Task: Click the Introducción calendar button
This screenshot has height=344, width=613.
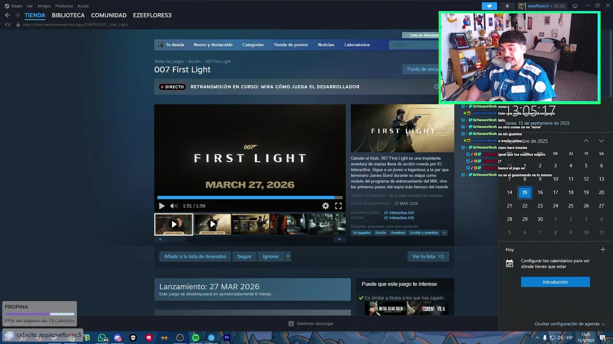Action: [556, 282]
